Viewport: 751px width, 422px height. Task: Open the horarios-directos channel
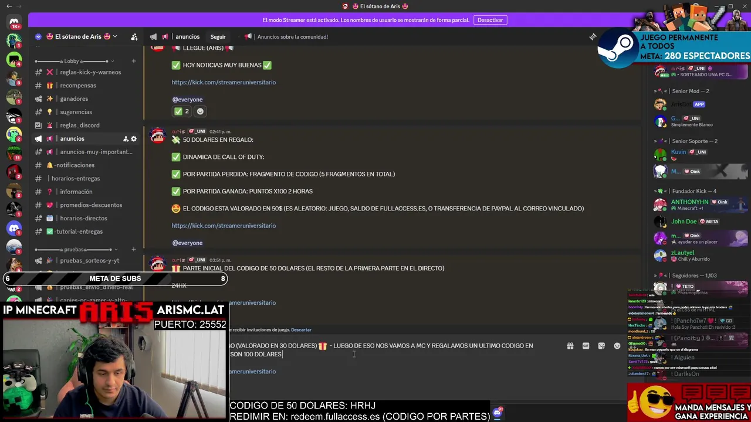pyautogui.click(x=85, y=219)
